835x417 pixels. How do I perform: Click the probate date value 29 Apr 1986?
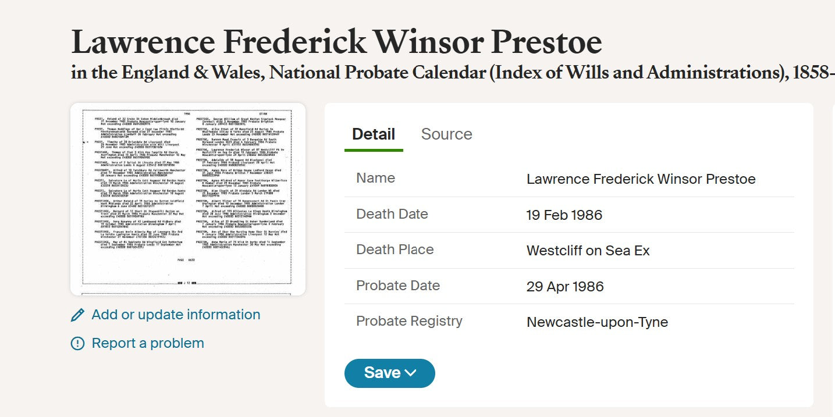[565, 287]
